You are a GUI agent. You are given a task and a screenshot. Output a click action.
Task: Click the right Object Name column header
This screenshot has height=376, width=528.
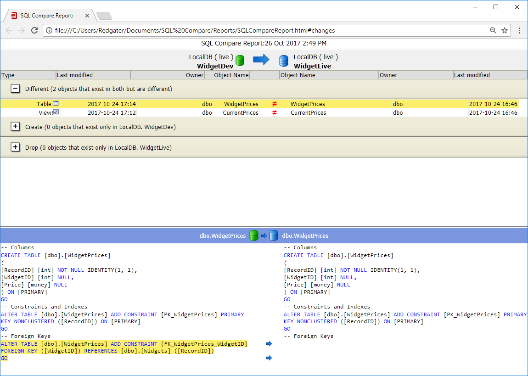coord(329,75)
